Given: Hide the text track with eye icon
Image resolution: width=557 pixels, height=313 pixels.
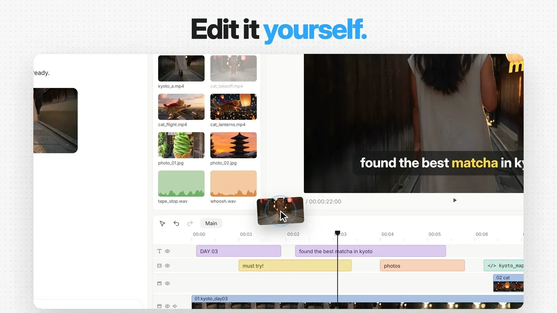Looking at the screenshot, I should point(167,251).
